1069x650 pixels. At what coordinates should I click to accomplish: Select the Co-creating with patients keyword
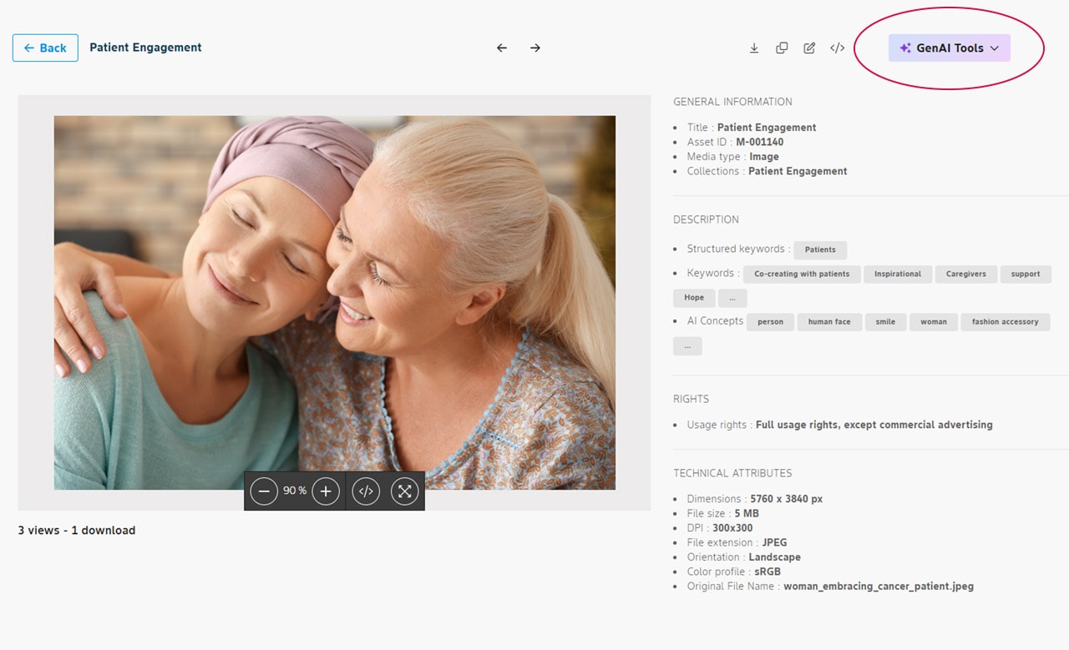802,274
